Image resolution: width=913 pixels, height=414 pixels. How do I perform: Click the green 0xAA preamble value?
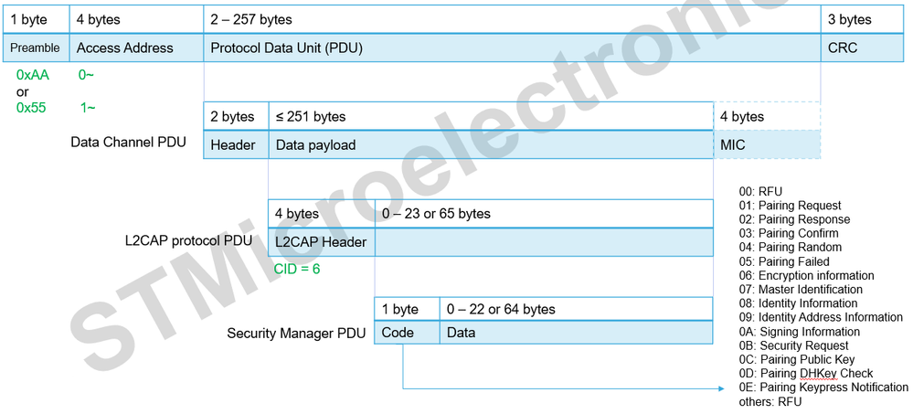pyautogui.click(x=35, y=77)
